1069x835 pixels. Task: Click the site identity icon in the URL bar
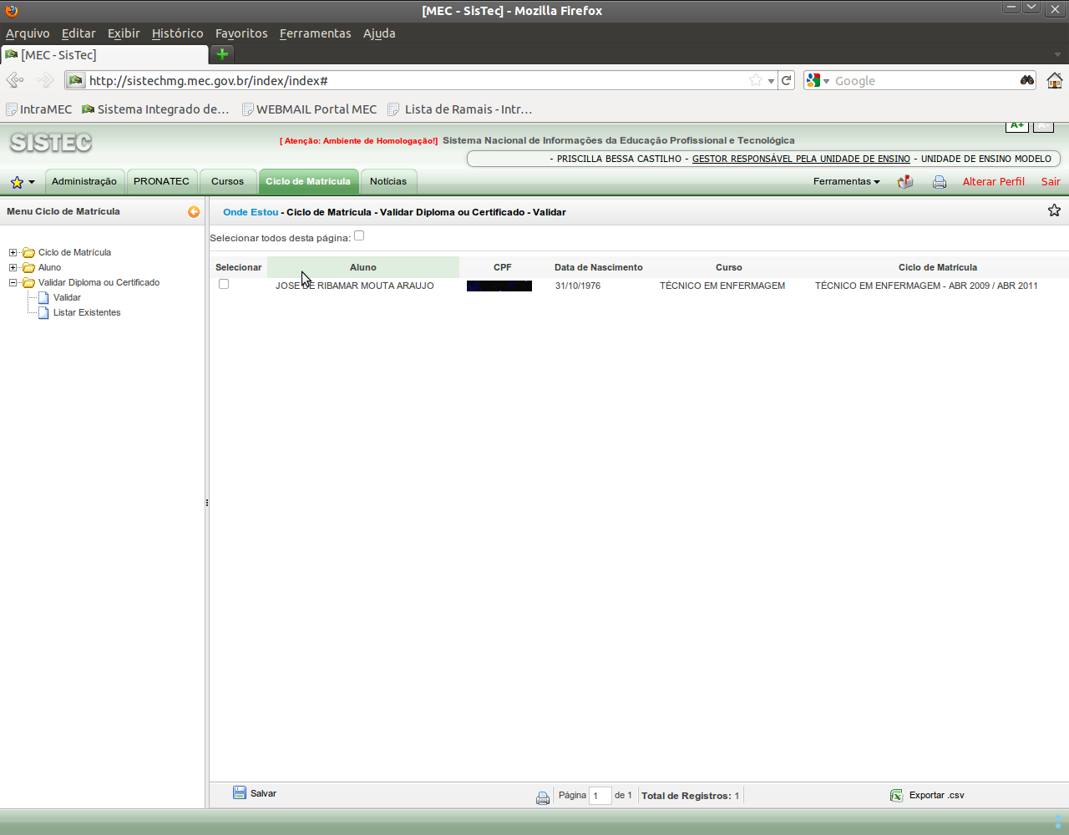point(76,81)
